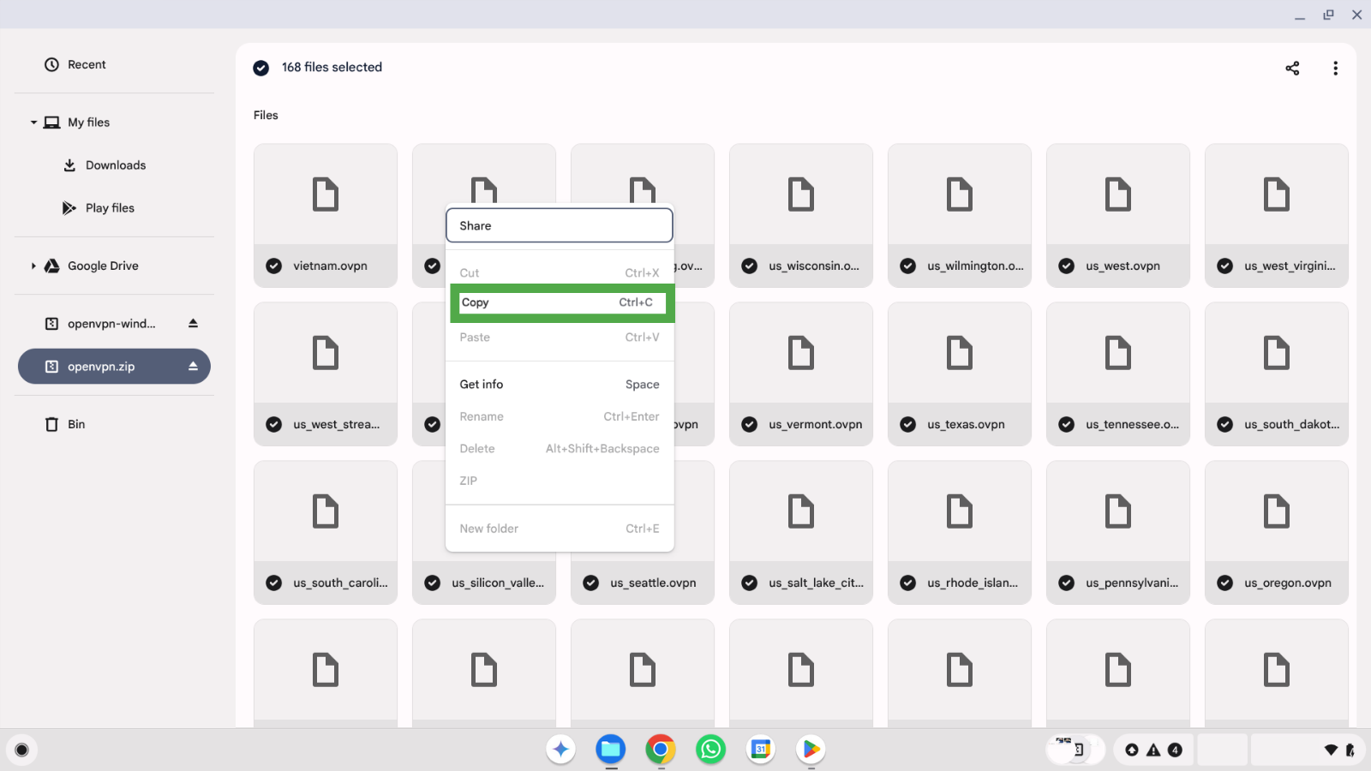Open the three-dot more options menu
Viewport: 1371px width, 771px height.
coord(1335,68)
